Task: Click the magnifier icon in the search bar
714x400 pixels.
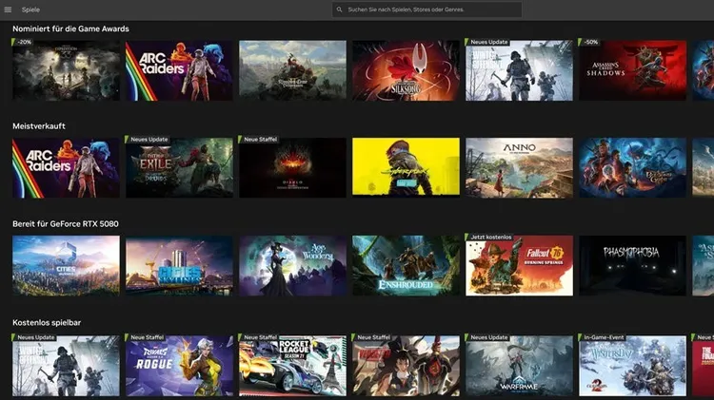Action: (338, 10)
